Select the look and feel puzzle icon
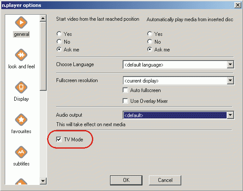This screenshot has height=191, width=243. [x=21, y=55]
